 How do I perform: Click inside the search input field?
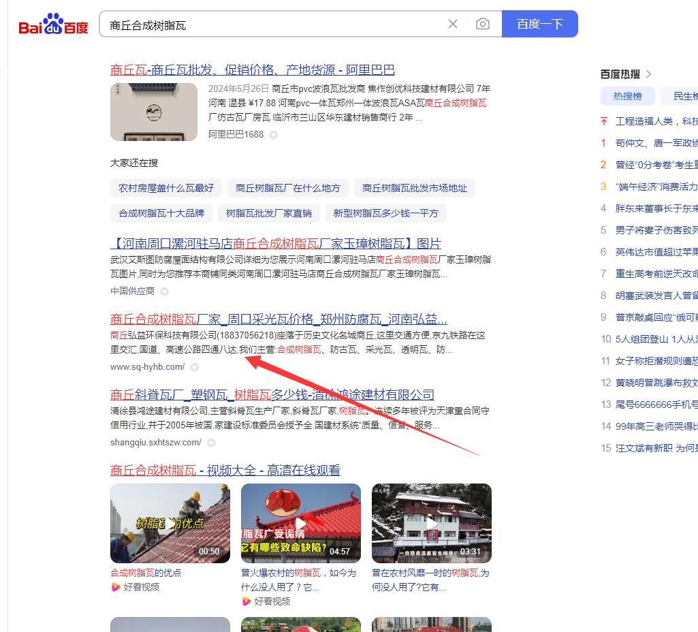(x=272, y=23)
